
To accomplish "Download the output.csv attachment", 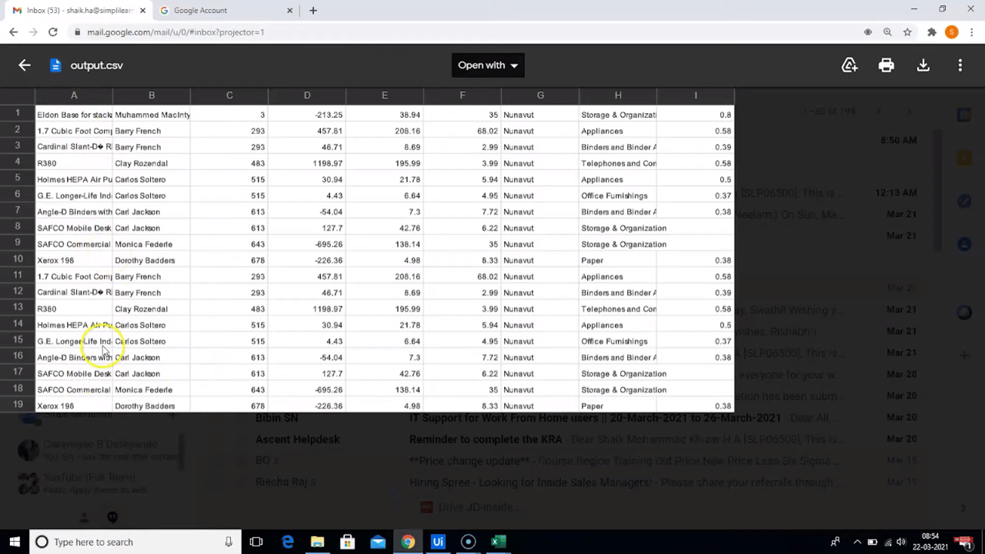I will click(923, 65).
